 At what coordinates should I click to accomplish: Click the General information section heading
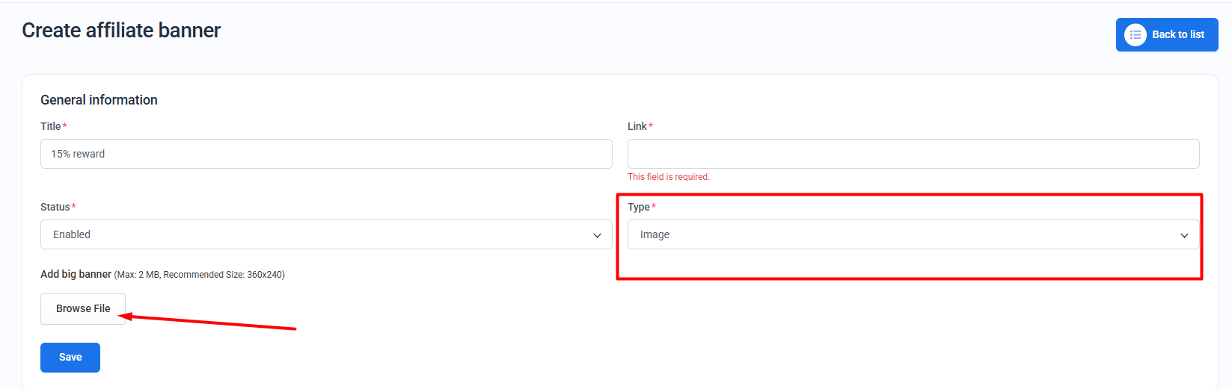[x=99, y=100]
